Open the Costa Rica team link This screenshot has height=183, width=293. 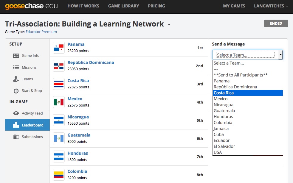pyautogui.click(x=78, y=81)
